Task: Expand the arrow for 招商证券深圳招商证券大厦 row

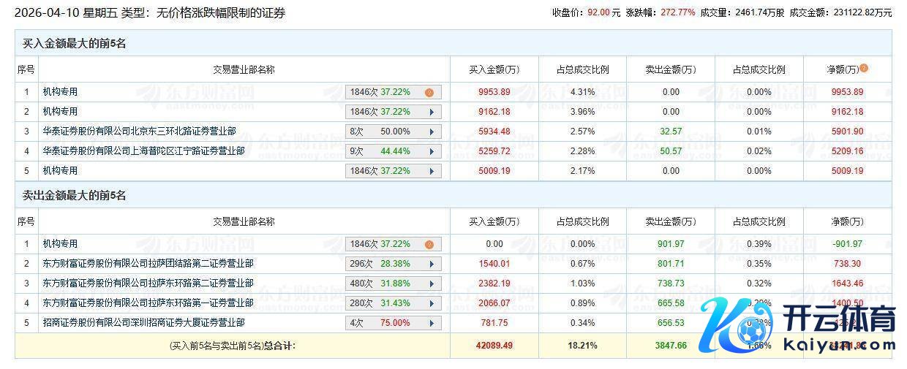Action: pos(432,324)
